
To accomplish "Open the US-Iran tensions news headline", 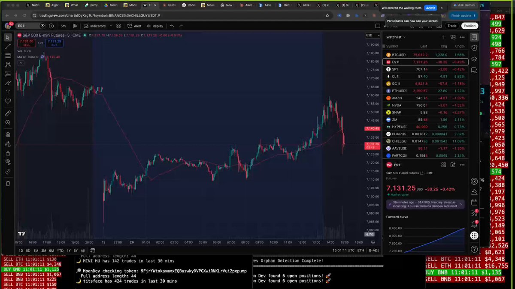I will click(x=425, y=204).
